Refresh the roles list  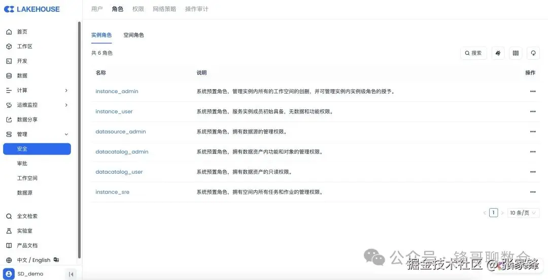click(533, 53)
